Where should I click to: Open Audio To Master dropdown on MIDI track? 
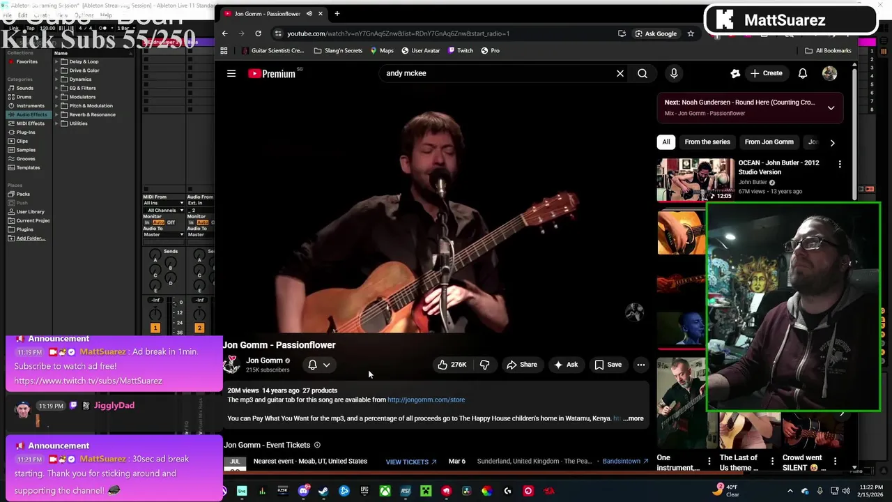point(163,234)
